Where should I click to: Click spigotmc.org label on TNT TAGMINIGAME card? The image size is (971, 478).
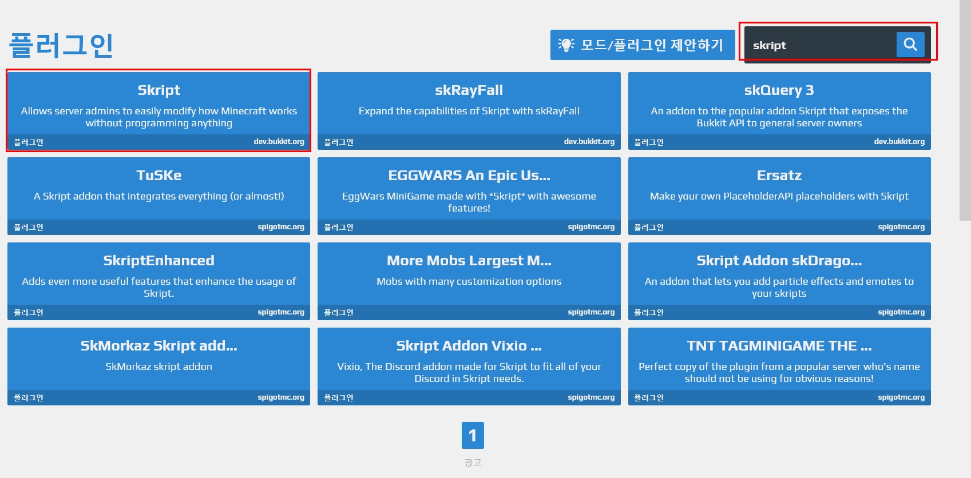point(901,397)
